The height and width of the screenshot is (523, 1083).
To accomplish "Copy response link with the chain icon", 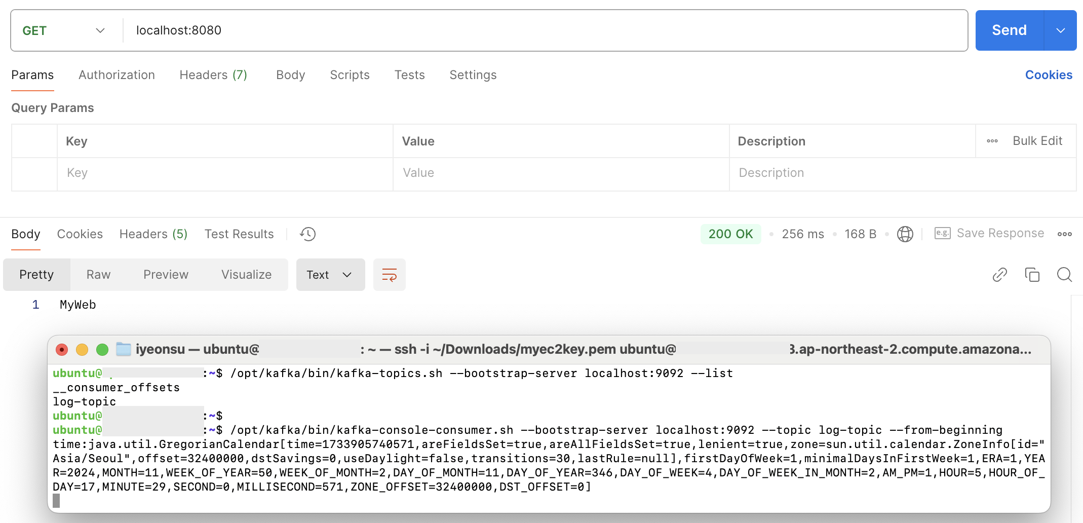I will click(999, 275).
